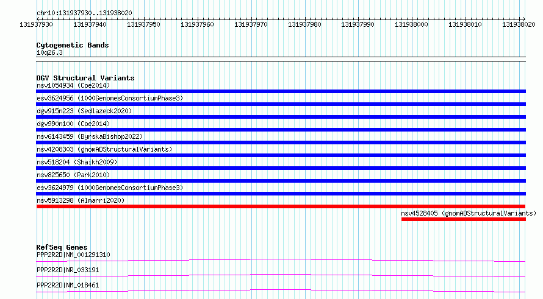Select the short red bar under nsv4528405
Image resolution: width=543 pixels, height=299 pixels.
coord(464,219)
